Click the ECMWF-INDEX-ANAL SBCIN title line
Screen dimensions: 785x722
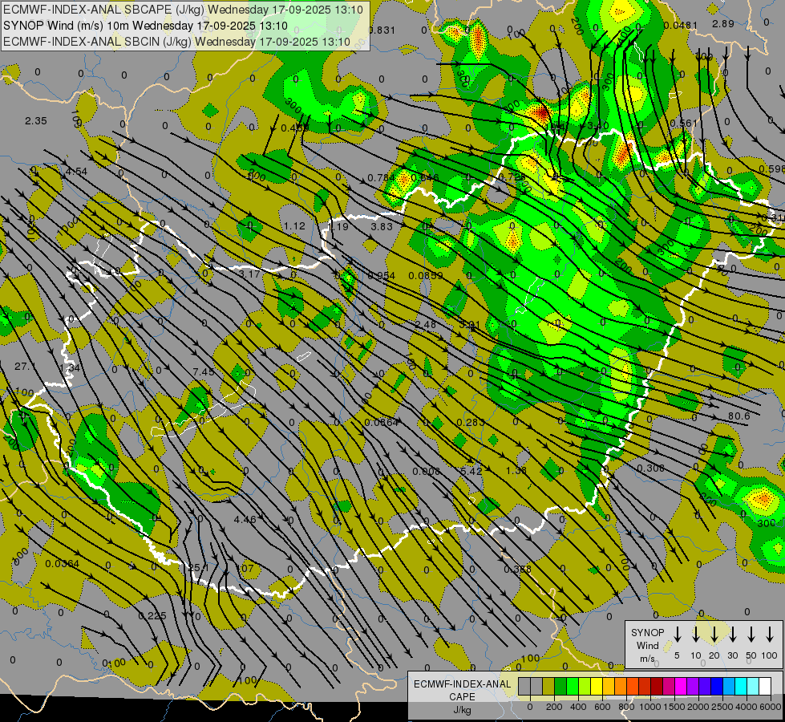tap(176, 40)
